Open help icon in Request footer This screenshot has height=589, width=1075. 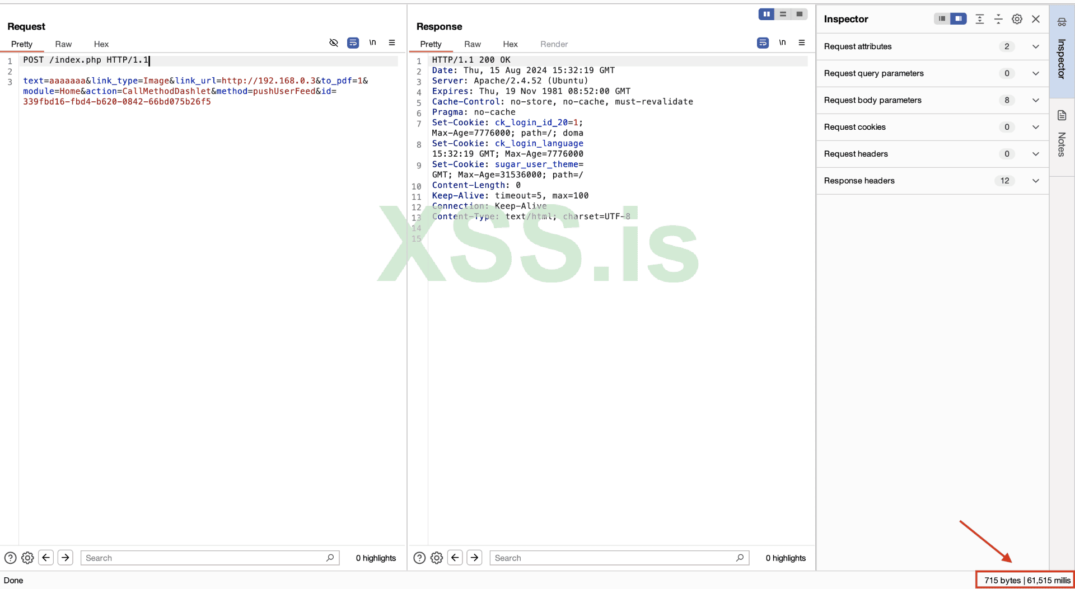(x=10, y=558)
